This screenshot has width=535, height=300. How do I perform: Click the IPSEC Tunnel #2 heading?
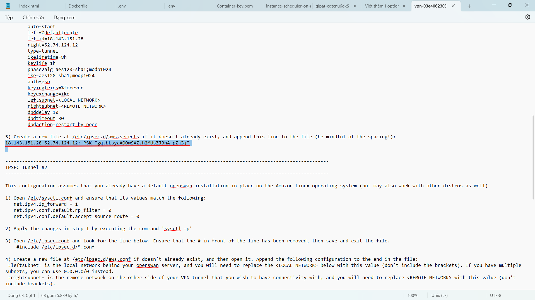(x=26, y=167)
